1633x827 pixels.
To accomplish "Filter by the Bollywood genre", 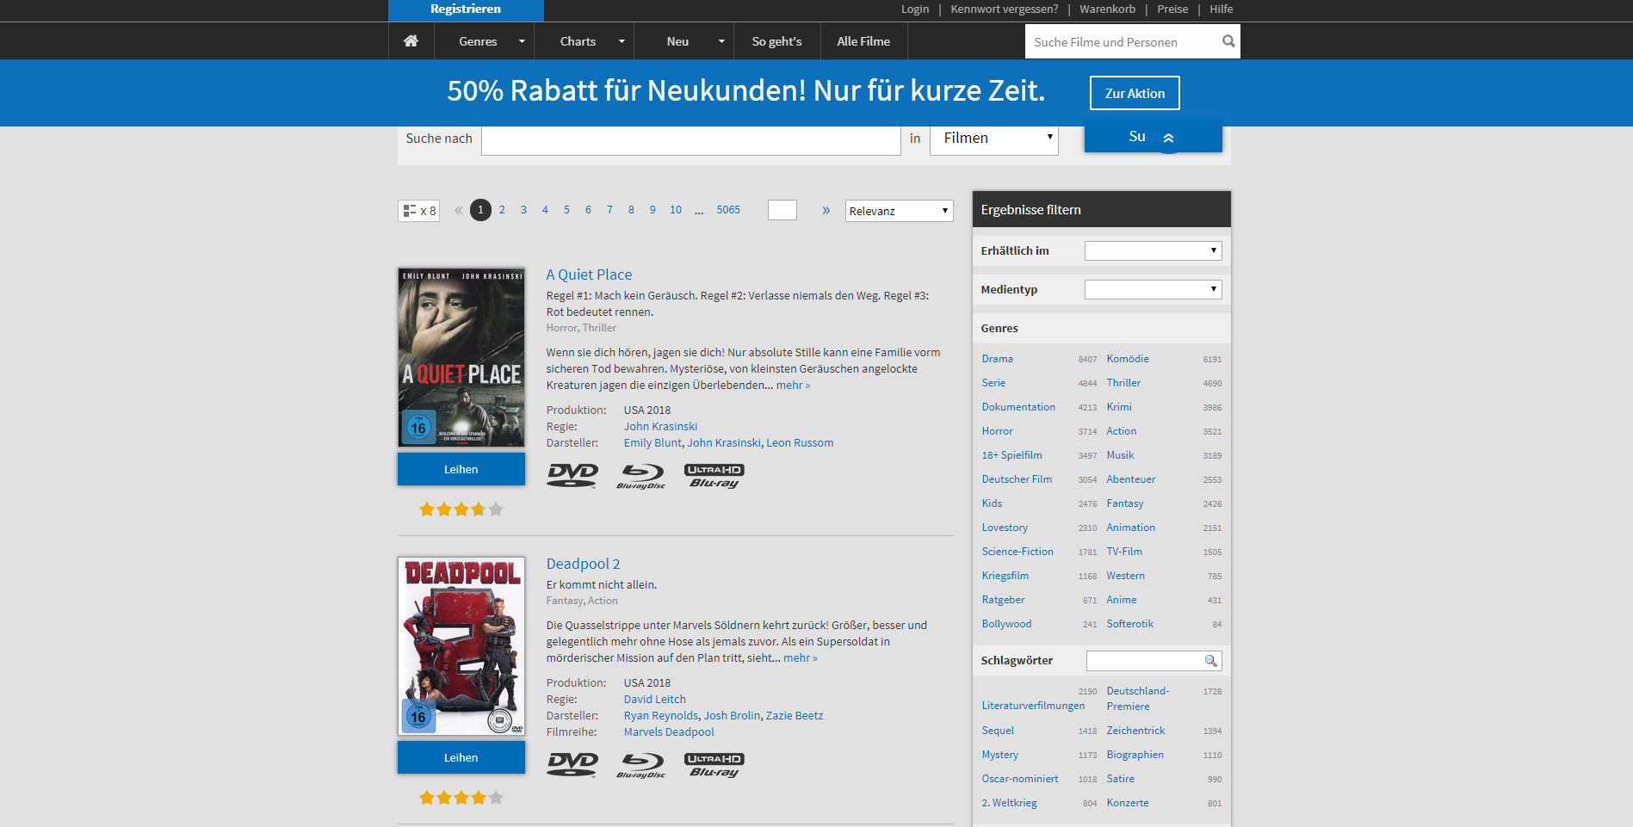I will tap(1006, 624).
